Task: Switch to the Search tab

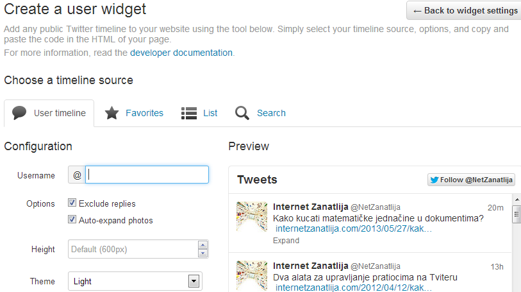Action: (260, 113)
